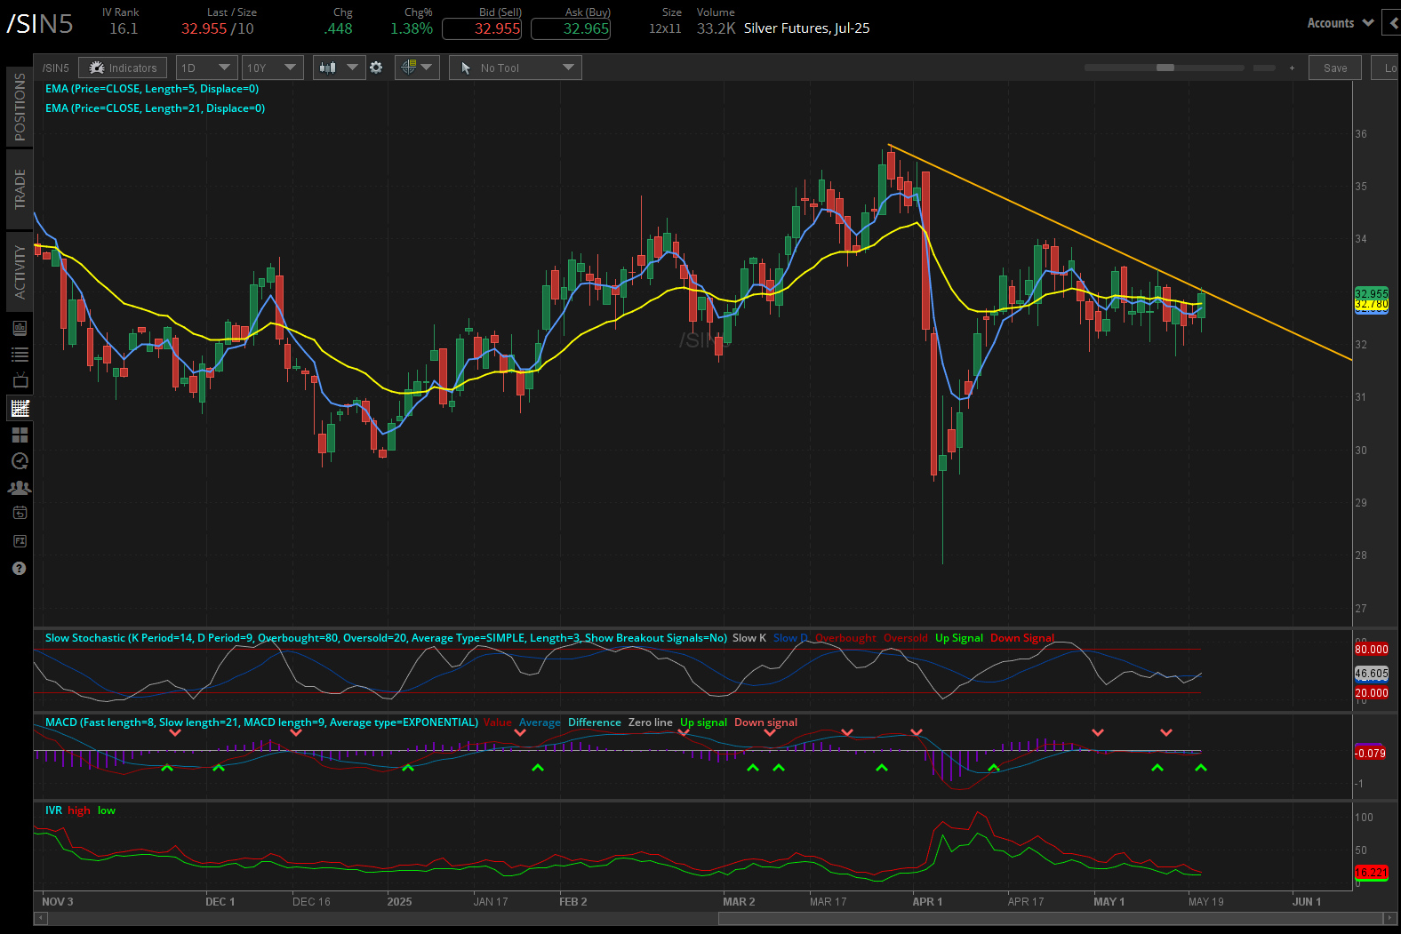The width and height of the screenshot is (1401, 934).
Task: Open the POSITIONS side tab
Action: (20, 108)
